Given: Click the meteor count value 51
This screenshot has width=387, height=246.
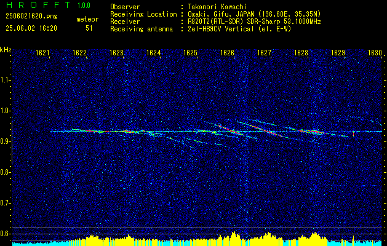Looking at the screenshot, I should coord(89,28).
